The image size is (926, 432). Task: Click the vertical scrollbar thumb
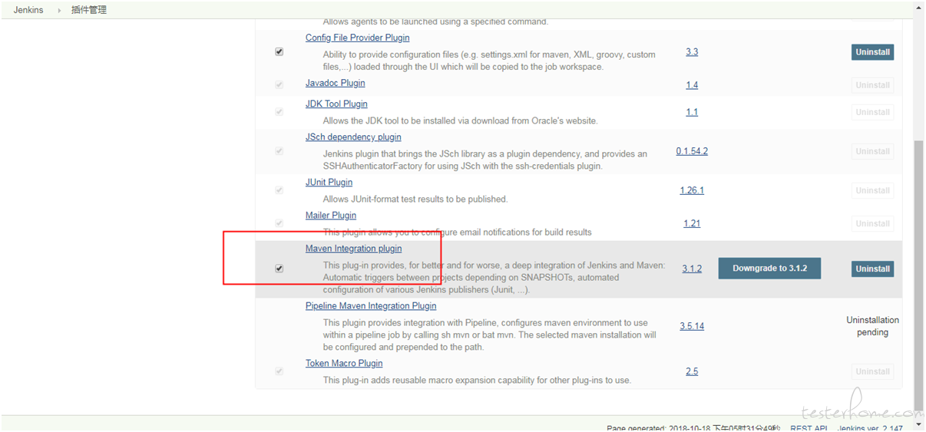click(x=918, y=275)
